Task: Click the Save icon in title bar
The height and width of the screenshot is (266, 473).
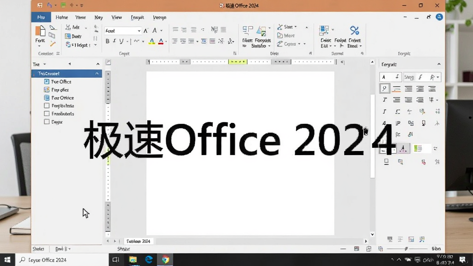Action: 40,5
